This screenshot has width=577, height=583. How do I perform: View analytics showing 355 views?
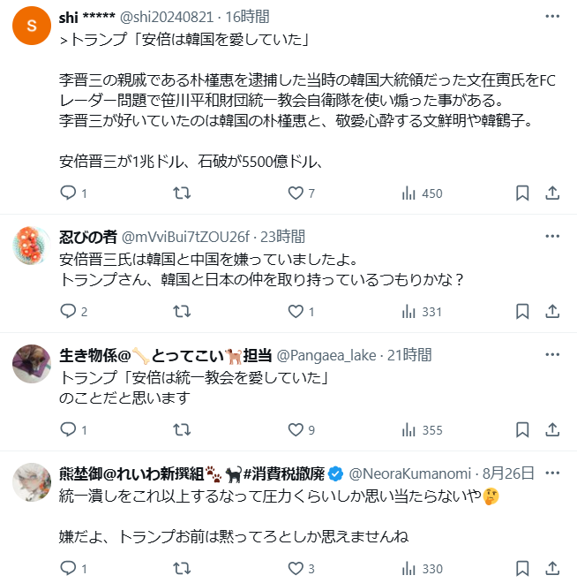(x=421, y=429)
